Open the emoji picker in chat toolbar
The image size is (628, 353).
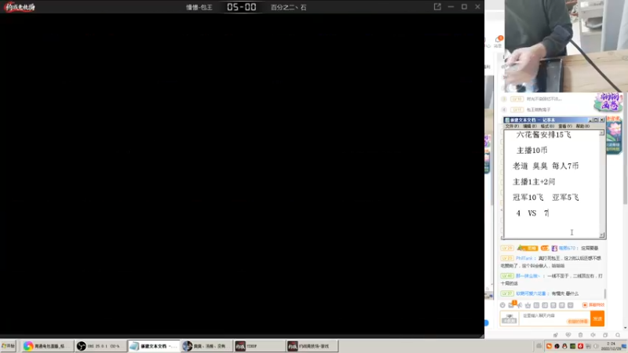pos(502,305)
